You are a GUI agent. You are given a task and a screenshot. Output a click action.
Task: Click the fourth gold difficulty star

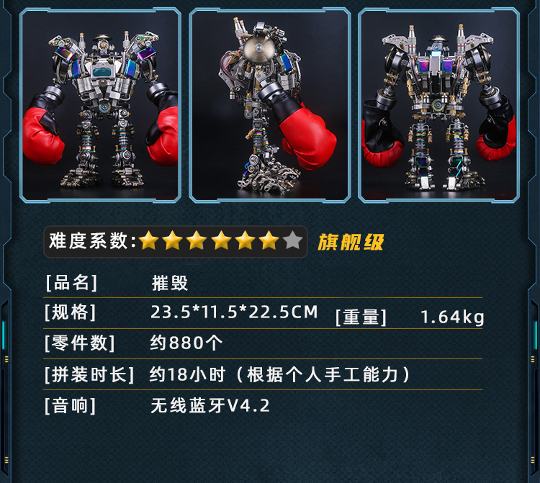(221, 240)
